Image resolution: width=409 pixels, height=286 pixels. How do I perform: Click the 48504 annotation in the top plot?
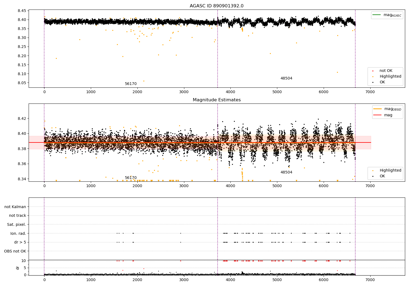(286, 78)
